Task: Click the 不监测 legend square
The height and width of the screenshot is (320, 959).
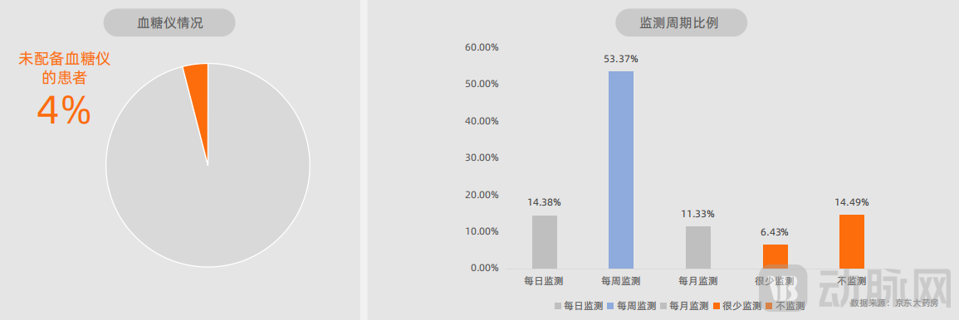Action: (770, 305)
